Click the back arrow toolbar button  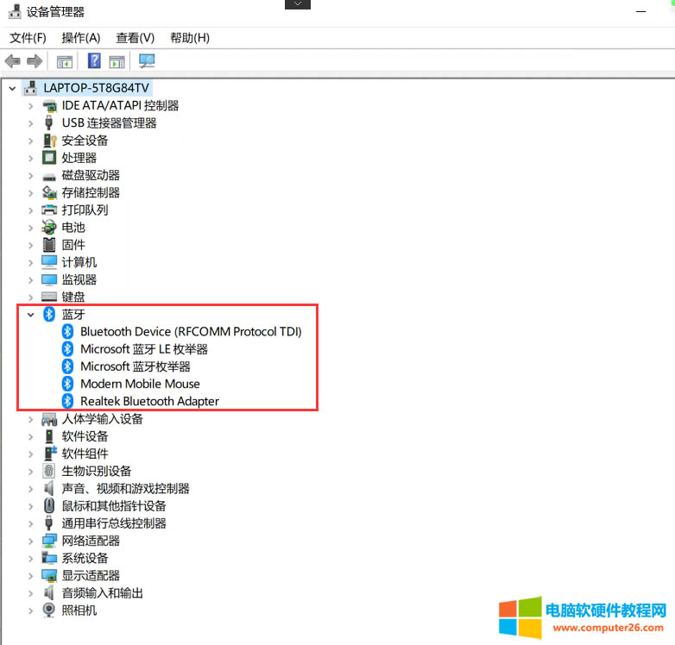[x=12, y=61]
